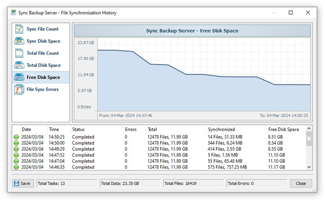Click the 11.17 GB free disk space value
325x200 pixels.
point(276,167)
